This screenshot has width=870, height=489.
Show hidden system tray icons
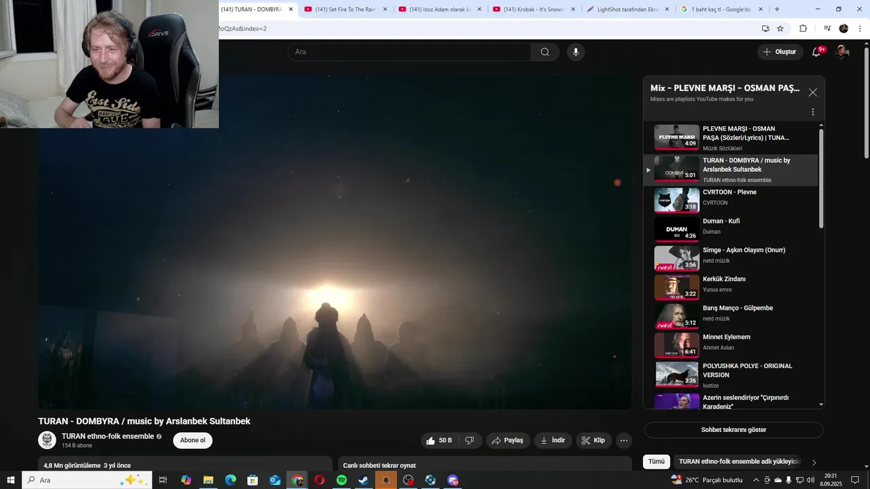(756, 480)
